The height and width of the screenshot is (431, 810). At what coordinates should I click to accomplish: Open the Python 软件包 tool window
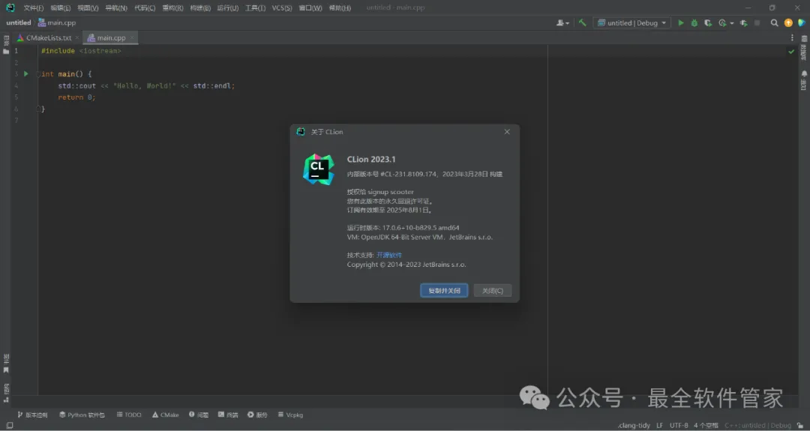coord(82,415)
